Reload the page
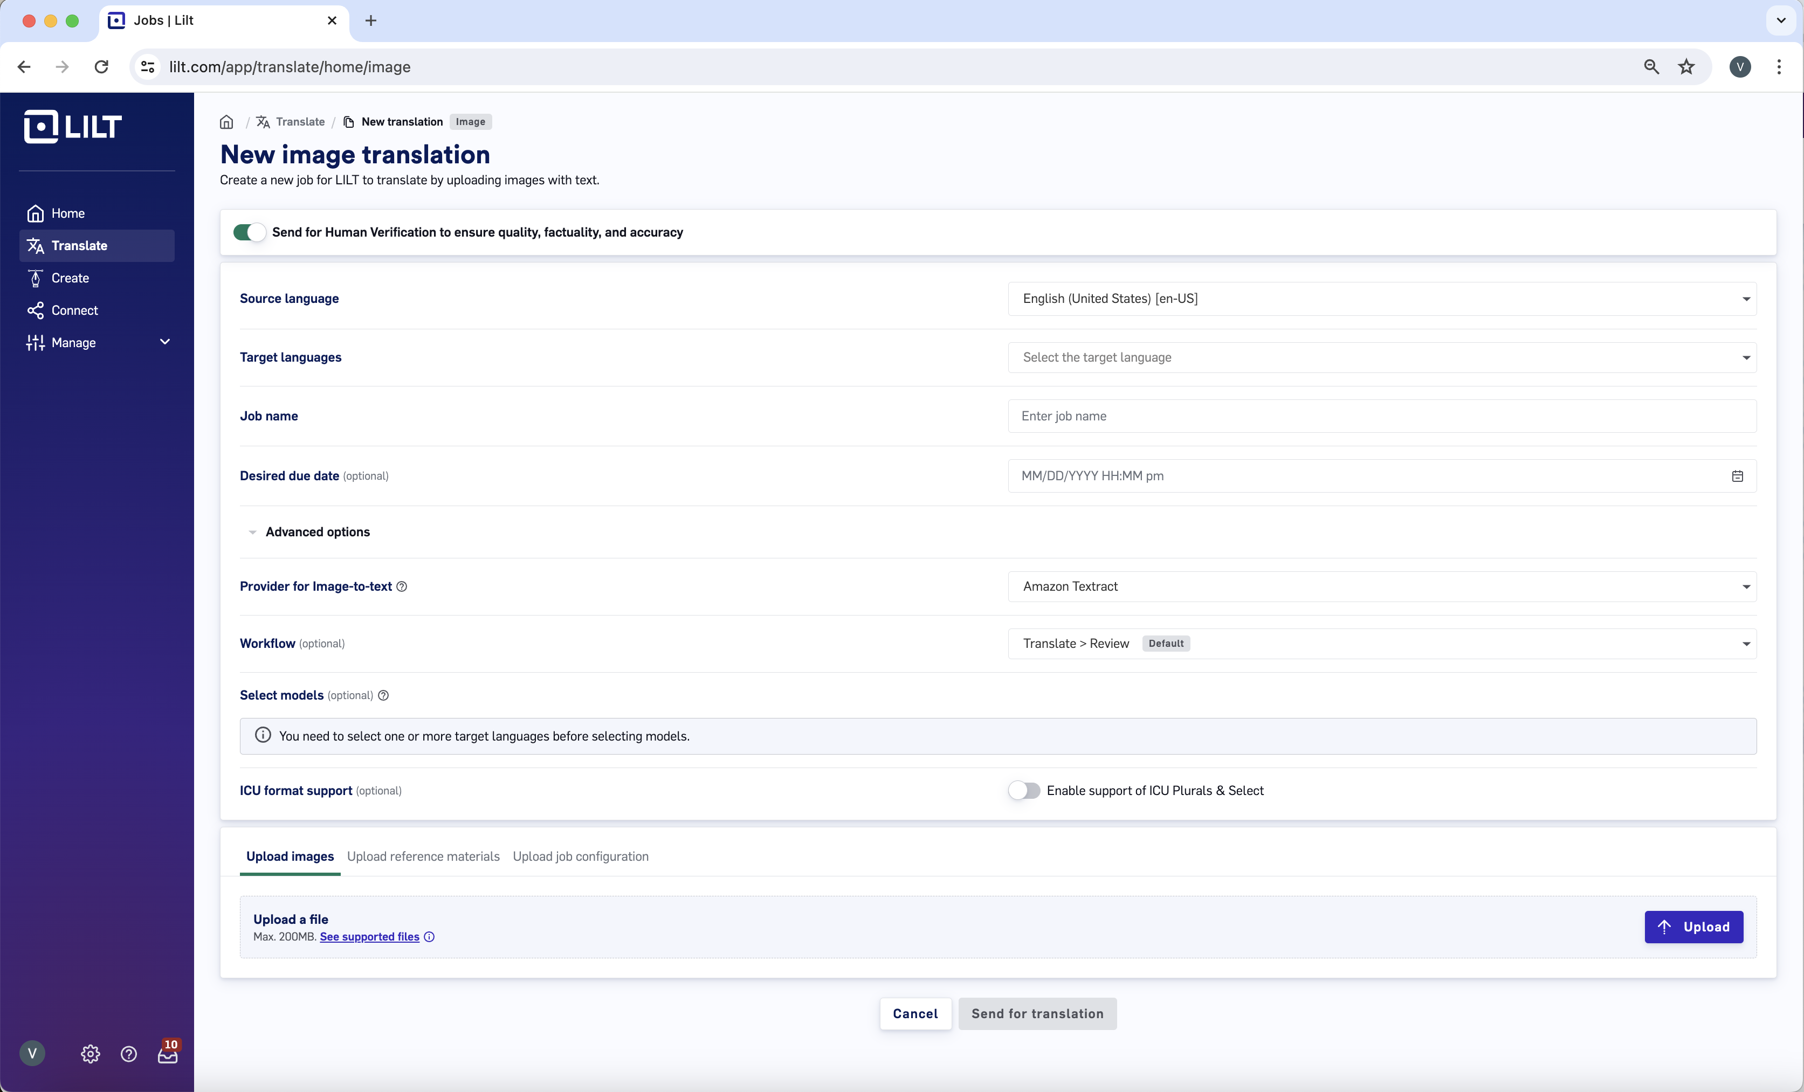This screenshot has width=1804, height=1092. pos(102,67)
